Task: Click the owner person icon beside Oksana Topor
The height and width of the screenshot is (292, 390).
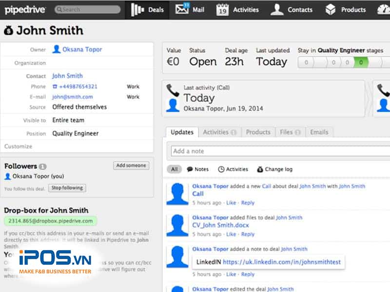Action: click(x=56, y=49)
